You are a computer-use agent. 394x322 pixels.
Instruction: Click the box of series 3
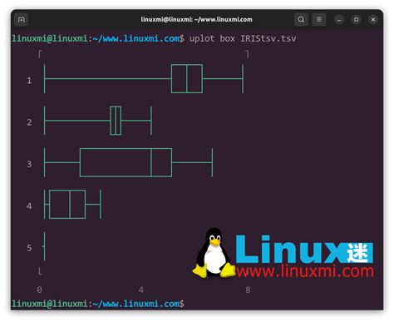(126, 162)
